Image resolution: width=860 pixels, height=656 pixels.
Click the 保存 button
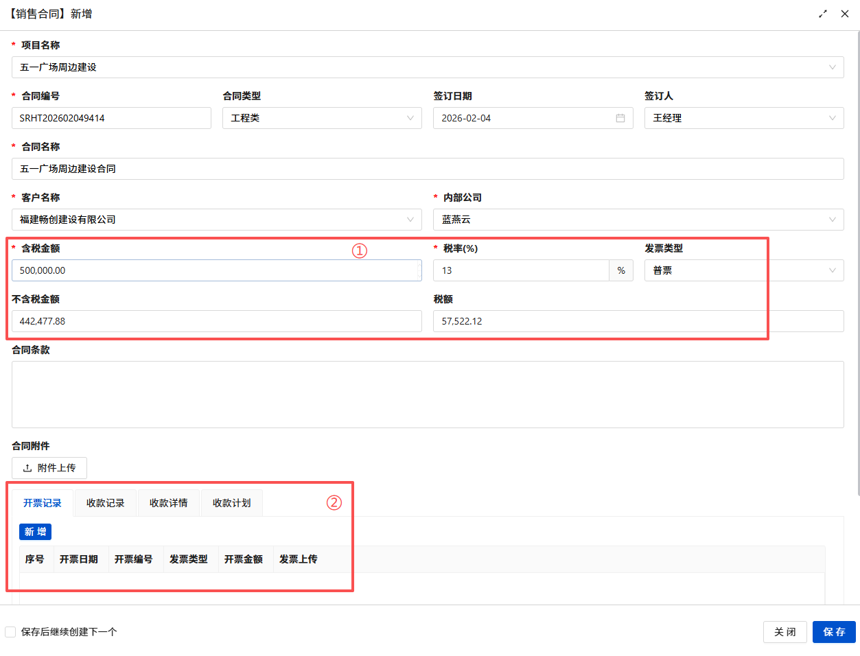(x=834, y=632)
